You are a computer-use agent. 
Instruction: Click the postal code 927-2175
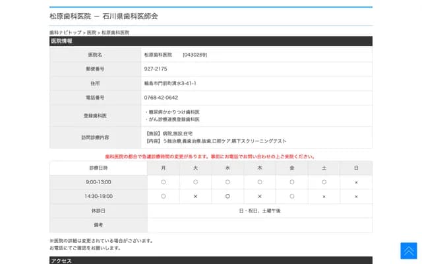coord(156,69)
